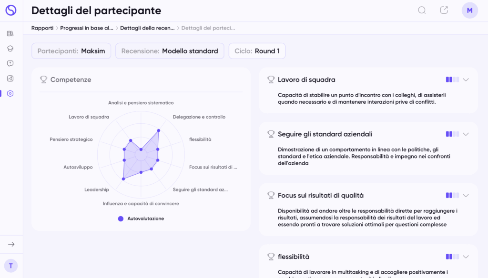This screenshot has height=278, width=488.
Task: Open Progressi in base al... breadcrumb
Action: point(87,28)
